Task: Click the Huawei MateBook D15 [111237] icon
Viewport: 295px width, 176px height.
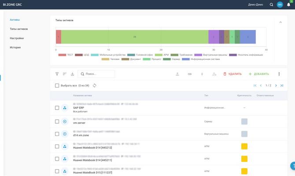Action: 65,171
